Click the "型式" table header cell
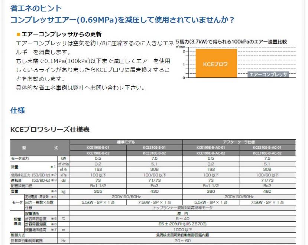308x245 pixels. 40,148
